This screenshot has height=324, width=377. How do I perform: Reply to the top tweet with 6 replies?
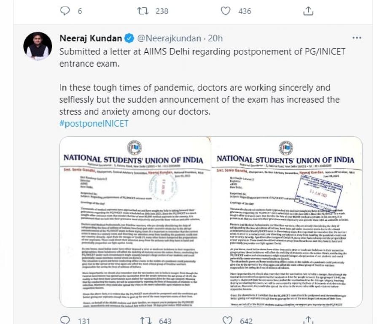tap(65, 11)
